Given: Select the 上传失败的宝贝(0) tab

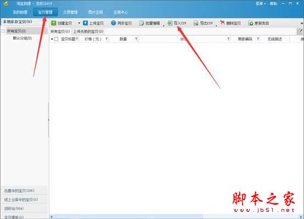Looking at the screenshot, I should [88, 31].
